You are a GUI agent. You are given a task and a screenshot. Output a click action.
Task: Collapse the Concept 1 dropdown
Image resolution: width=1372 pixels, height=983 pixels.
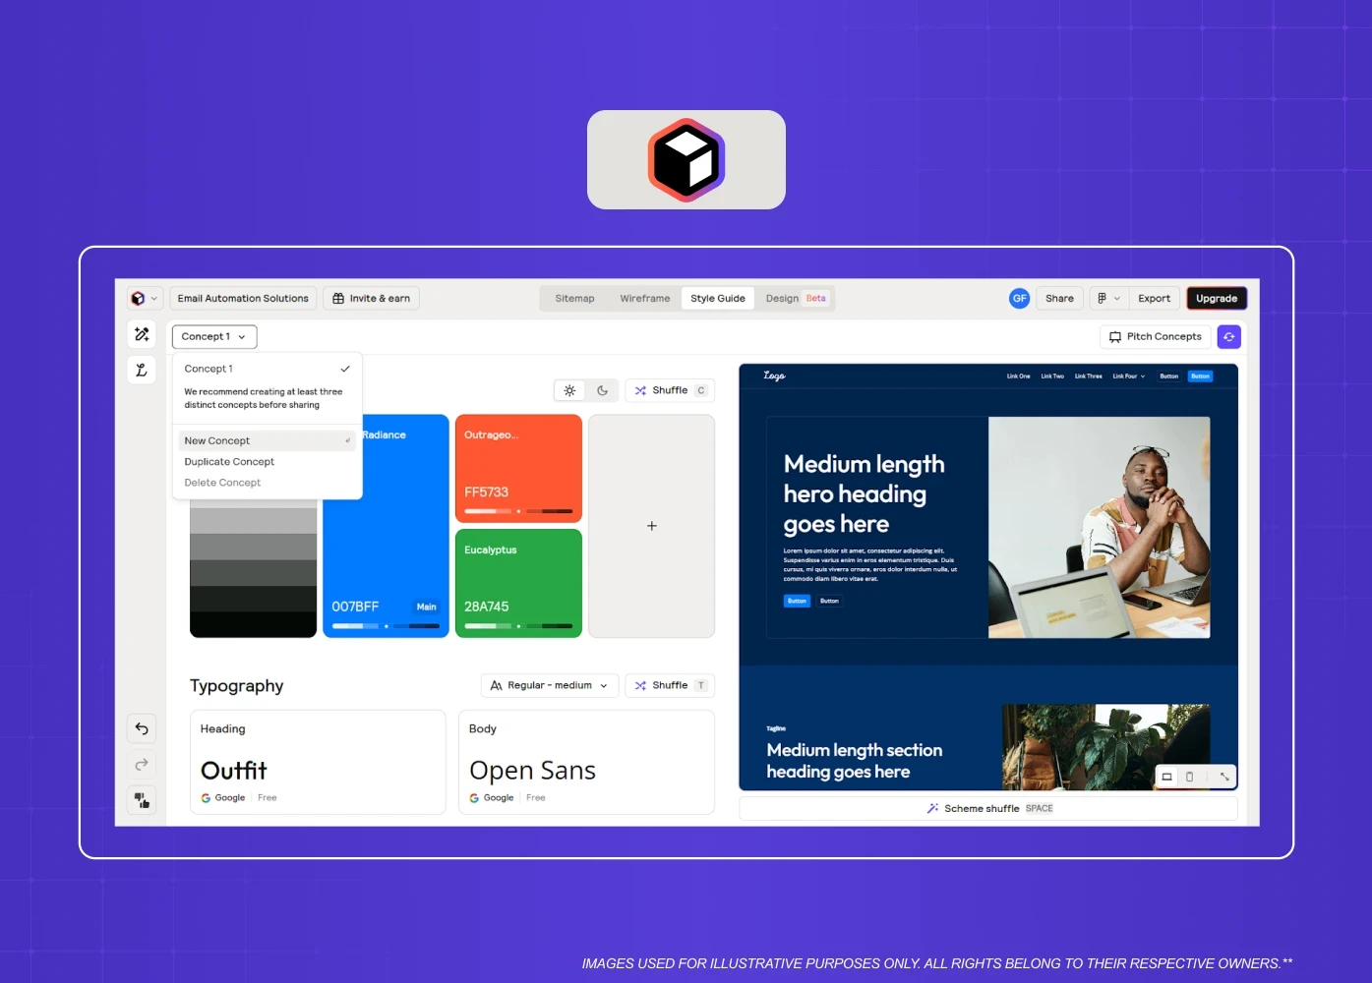point(214,336)
